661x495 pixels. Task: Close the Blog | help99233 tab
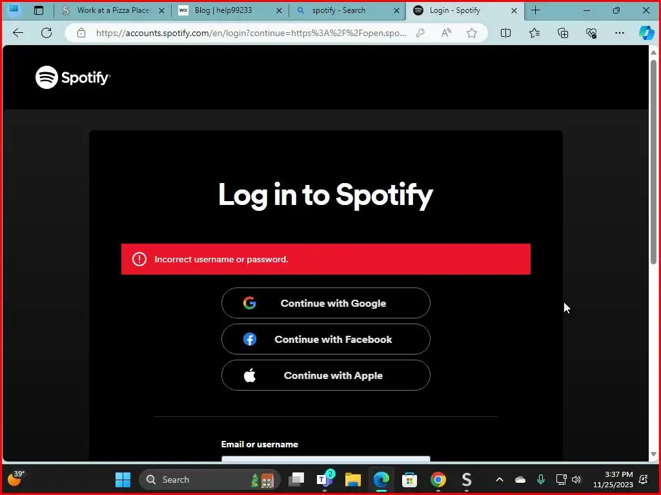coord(279,11)
